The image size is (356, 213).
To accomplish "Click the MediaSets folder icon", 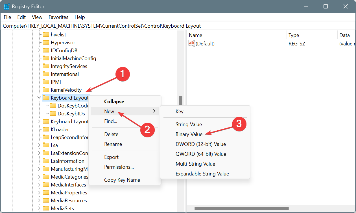I will coord(46,208).
